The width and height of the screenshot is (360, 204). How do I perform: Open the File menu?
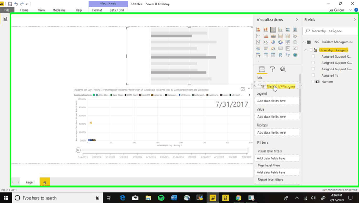[7, 10]
